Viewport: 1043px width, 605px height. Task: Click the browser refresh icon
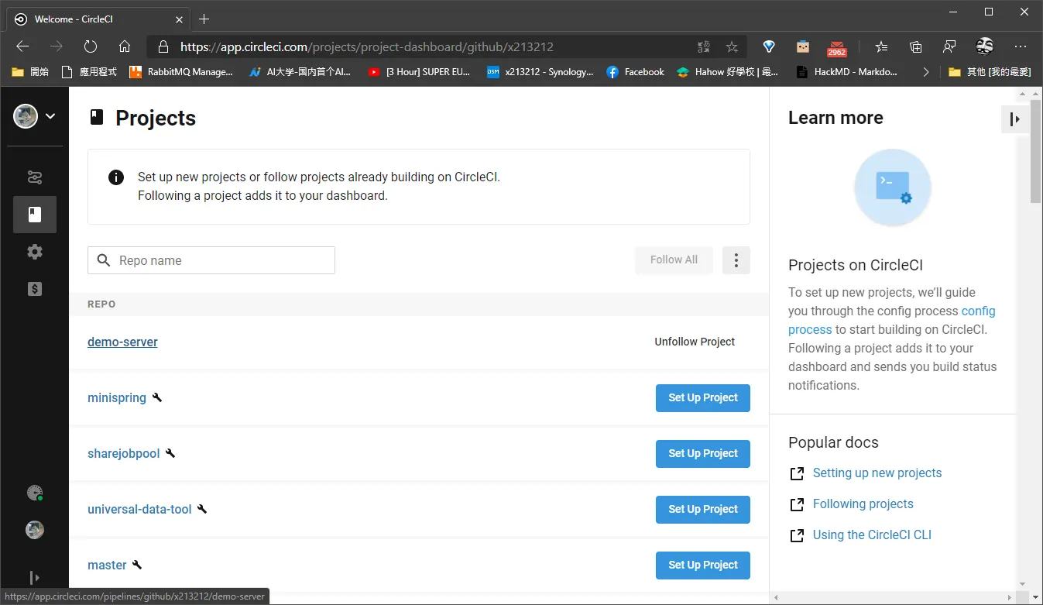pyautogui.click(x=91, y=46)
